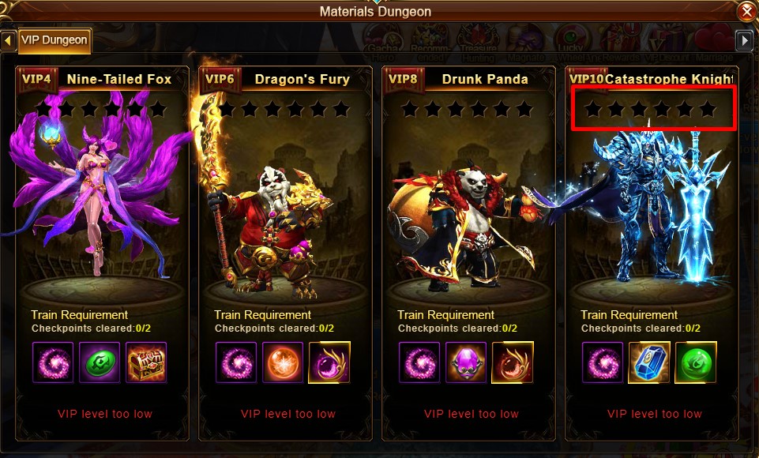Go to previous dungeon tabs with left arrow
This screenshot has height=458, width=759.
click(x=8, y=40)
